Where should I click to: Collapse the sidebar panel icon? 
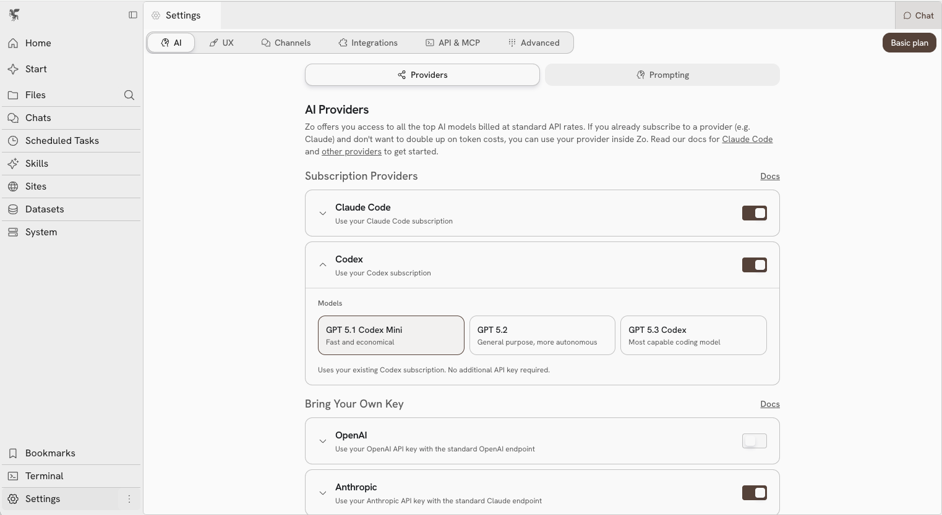(133, 15)
